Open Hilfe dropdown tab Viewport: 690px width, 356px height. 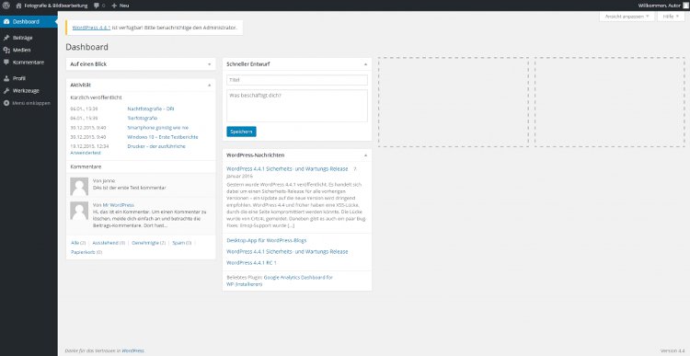click(671, 17)
